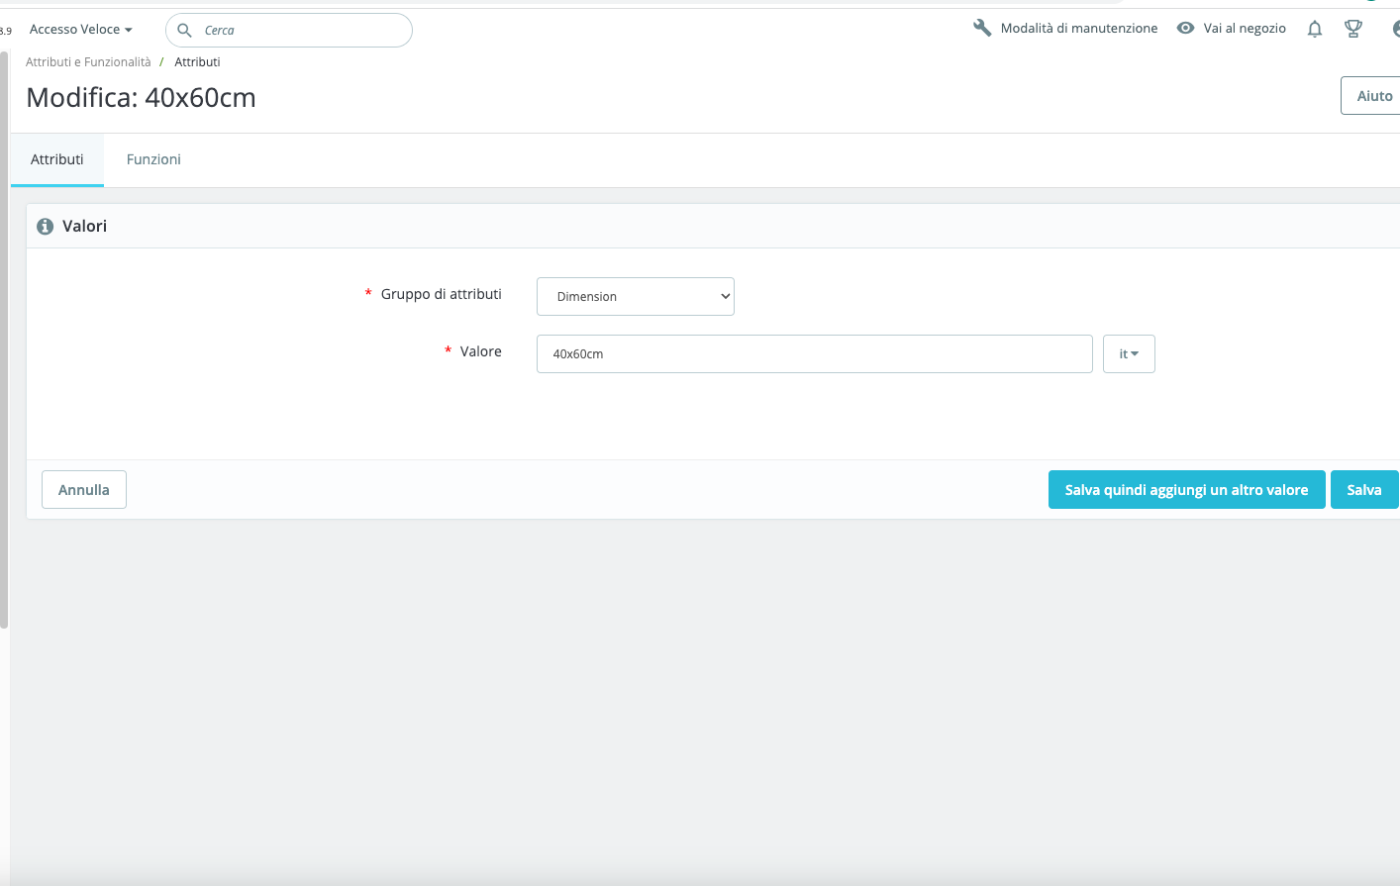The image size is (1400, 886).
Task: Open the notifications bell
Action: tap(1315, 29)
